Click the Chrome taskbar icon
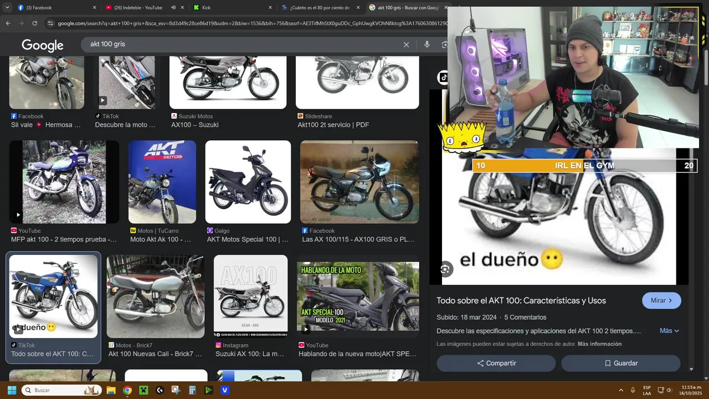 tap(127, 390)
